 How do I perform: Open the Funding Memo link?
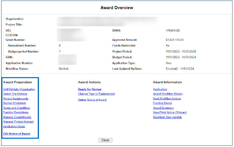(162, 103)
